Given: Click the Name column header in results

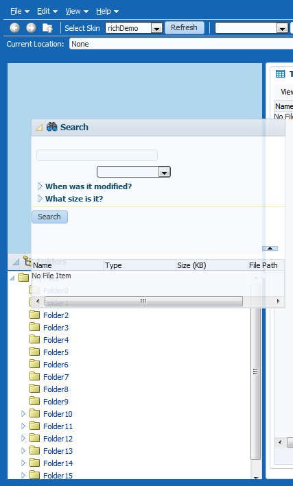Looking at the screenshot, I should 68,265.
